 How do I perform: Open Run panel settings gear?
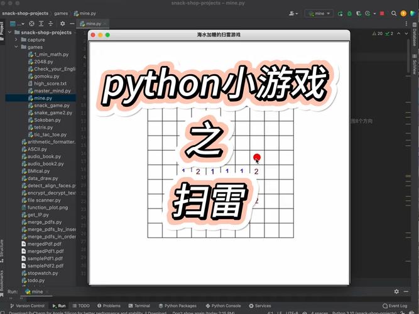[396, 291]
